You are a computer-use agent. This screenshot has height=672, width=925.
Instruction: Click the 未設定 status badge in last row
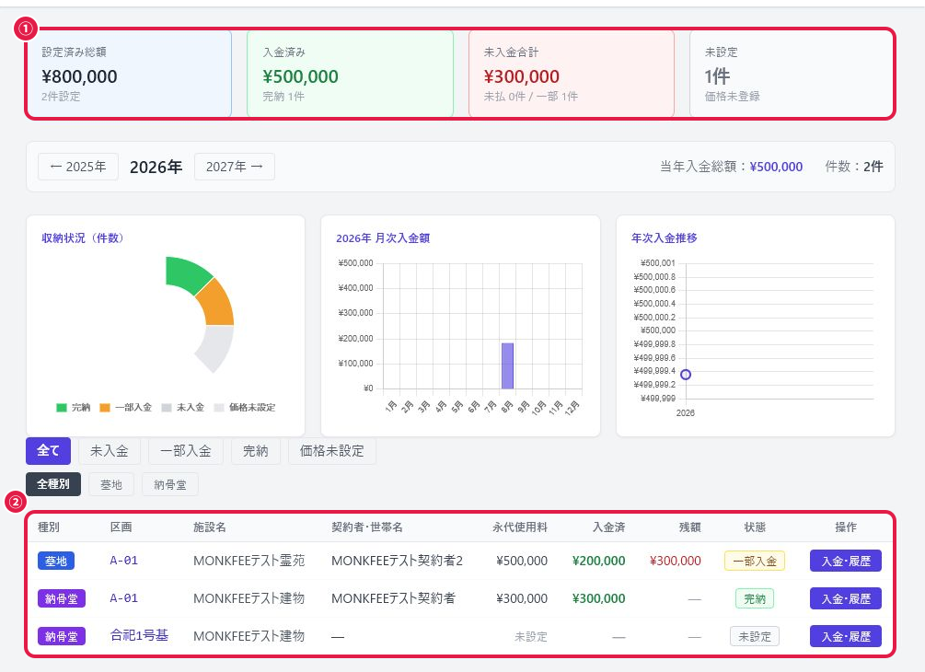(755, 637)
